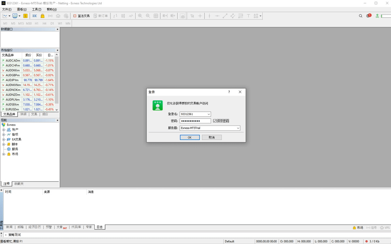Open the new chart icon in toolbar
Viewport: 391px width, 244px height.
pos(5,16)
